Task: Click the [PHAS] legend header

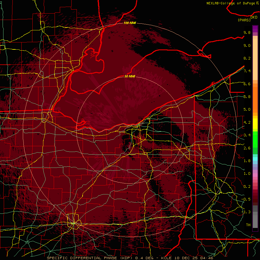Action: tap(244, 20)
